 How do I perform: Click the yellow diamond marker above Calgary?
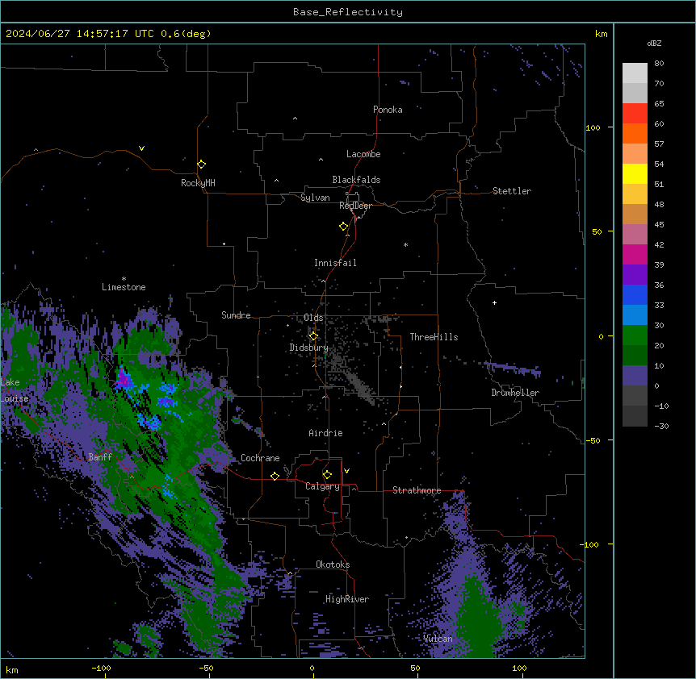(x=327, y=475)
